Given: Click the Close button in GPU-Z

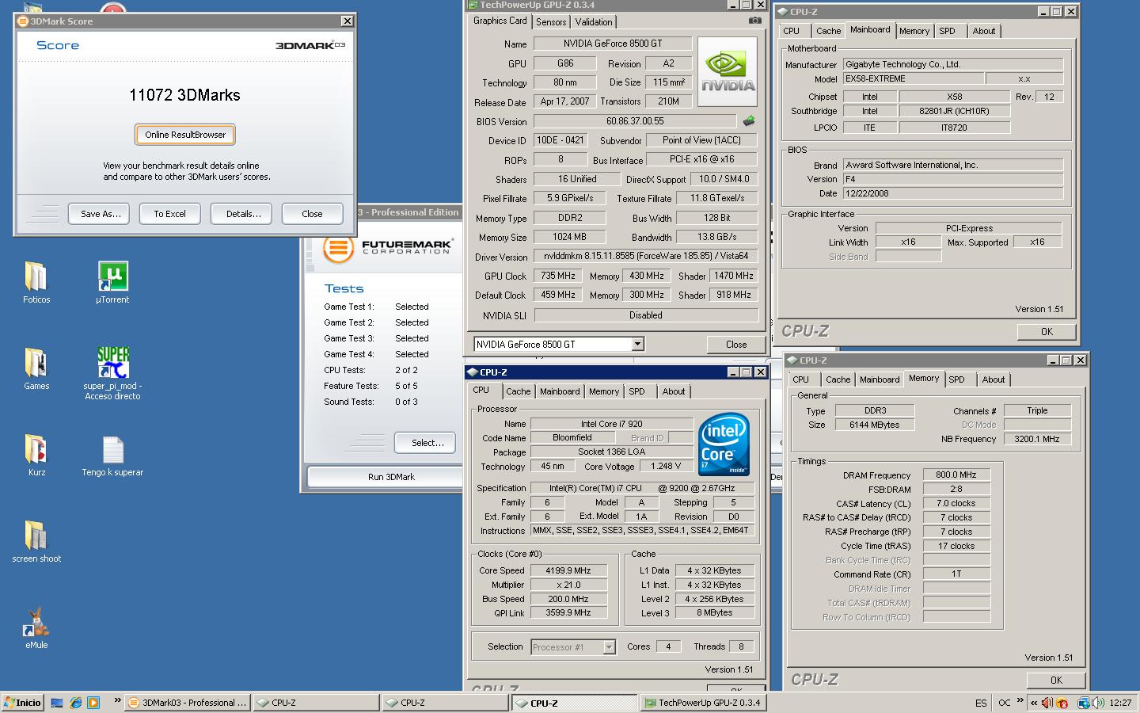Looking at the screenshot, I should [736, 345].
